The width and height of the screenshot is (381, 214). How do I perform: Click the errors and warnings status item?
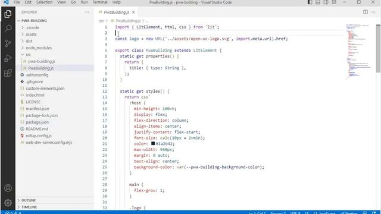[13, 213]
